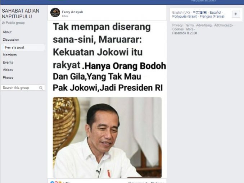Open the Privacy footer link
This screenshot has height=183, width=244.
coord(177,25)
